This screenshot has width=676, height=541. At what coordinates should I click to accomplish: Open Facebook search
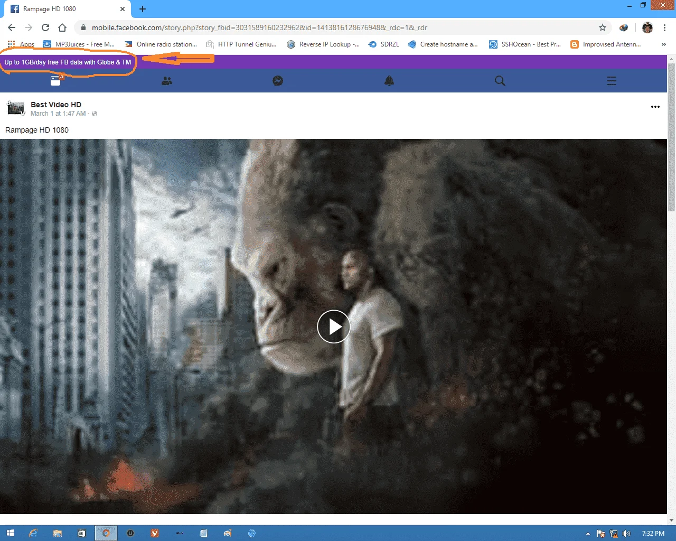(500, 81)
